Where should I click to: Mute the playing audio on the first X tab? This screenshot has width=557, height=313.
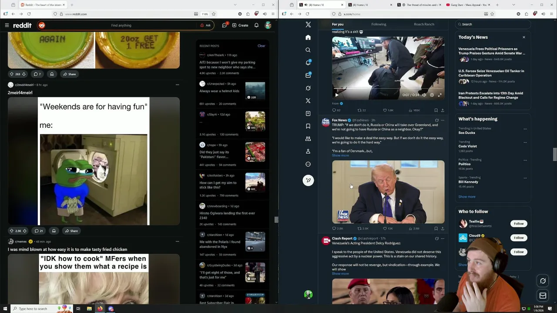(x=305, y=5)
